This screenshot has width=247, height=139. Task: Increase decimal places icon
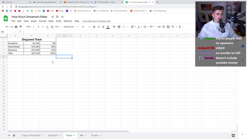(52, 27)
